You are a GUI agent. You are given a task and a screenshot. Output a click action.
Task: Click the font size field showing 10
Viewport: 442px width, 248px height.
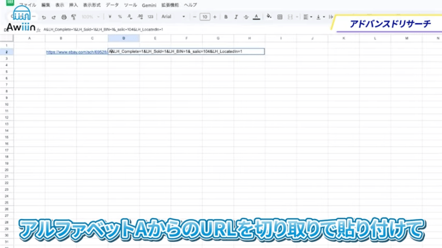pyautogui.click(x=205, y=17)
